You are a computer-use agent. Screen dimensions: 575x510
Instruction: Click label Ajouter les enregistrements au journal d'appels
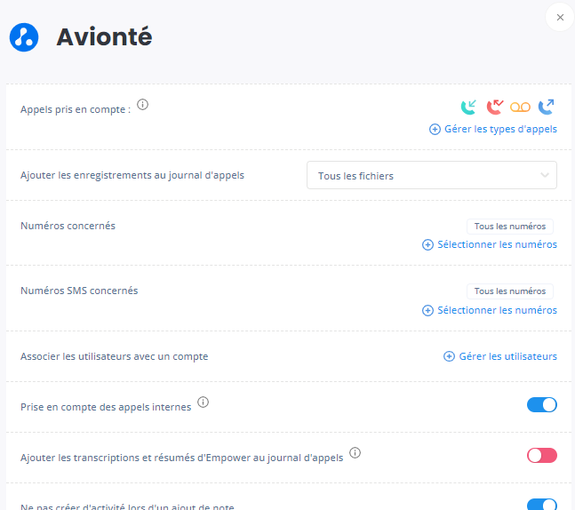click(132, 175)
